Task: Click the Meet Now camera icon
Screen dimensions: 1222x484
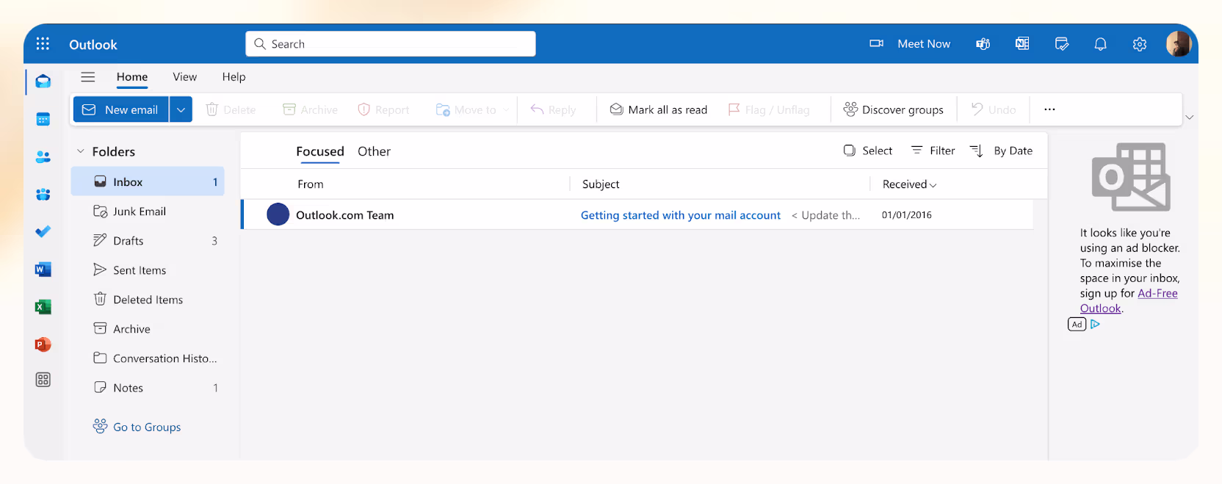Action: (876, 44)
